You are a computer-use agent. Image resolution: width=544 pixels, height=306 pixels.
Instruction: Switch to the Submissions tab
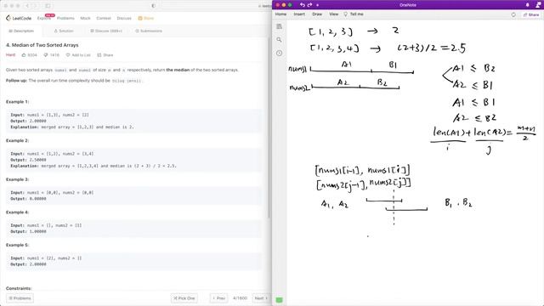tap(149, 31)
